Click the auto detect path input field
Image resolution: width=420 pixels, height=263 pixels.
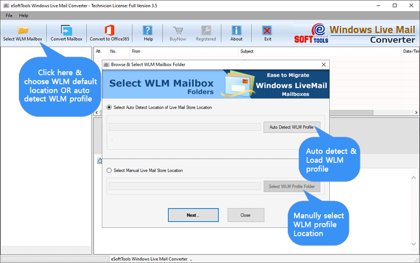(185, 127)
